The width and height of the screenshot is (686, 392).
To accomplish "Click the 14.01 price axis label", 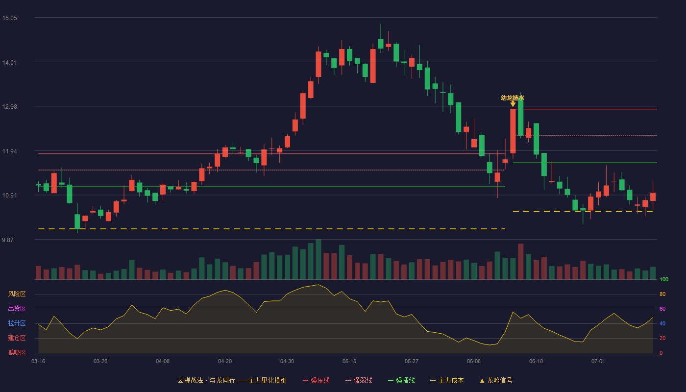I will click(9, 63).
